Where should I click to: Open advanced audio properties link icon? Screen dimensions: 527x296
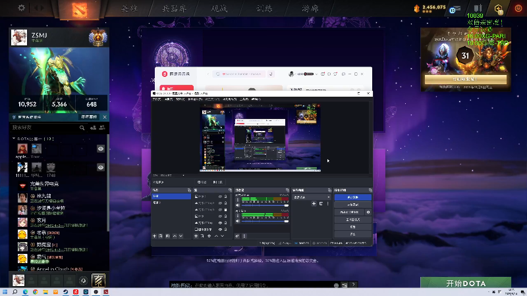pos(237,236)
